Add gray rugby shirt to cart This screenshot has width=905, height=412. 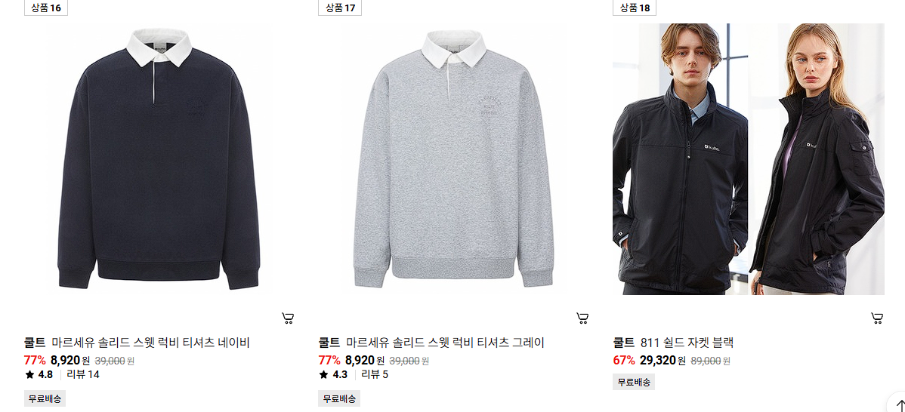(582, 318)
